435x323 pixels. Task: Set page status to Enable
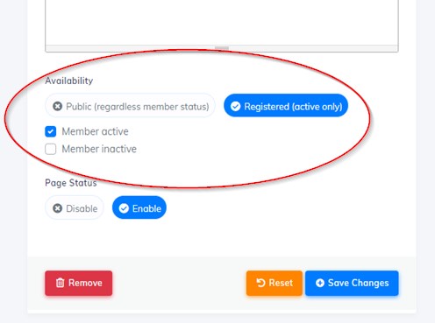[139, 207]
